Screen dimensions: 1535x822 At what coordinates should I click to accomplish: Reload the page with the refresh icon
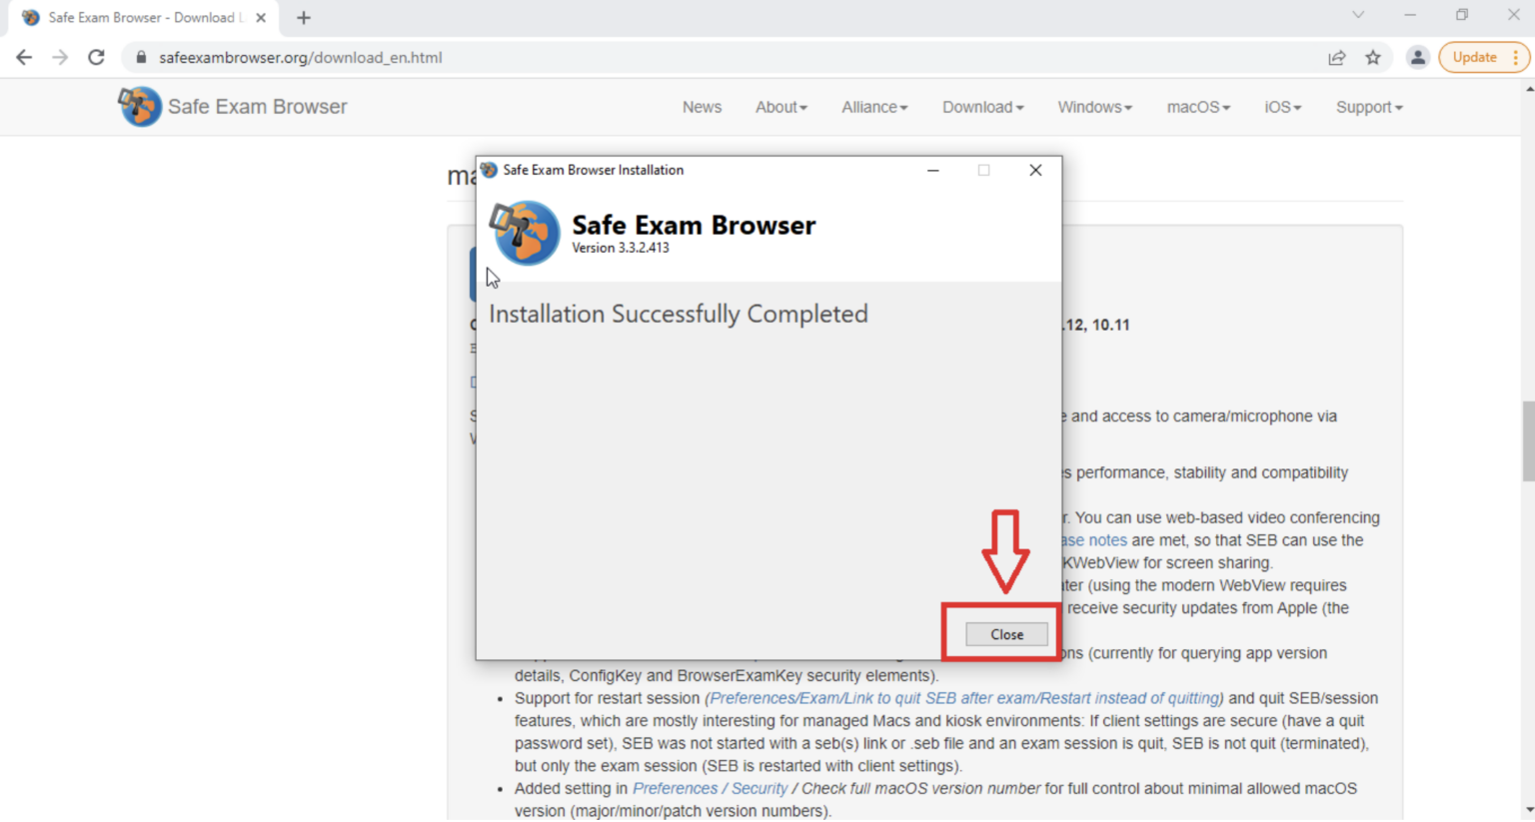tap(96, 57)
